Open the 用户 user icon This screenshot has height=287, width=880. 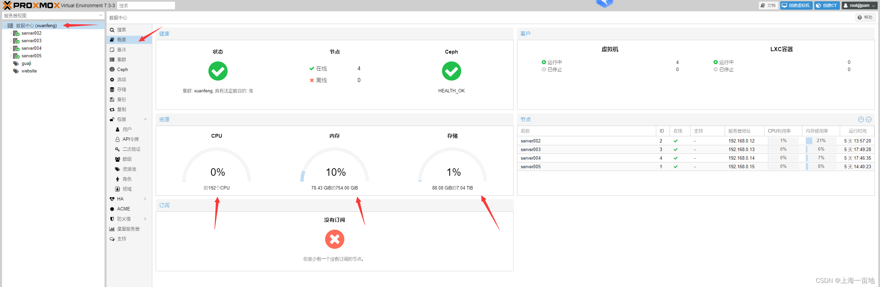click(x=118, y=129)
